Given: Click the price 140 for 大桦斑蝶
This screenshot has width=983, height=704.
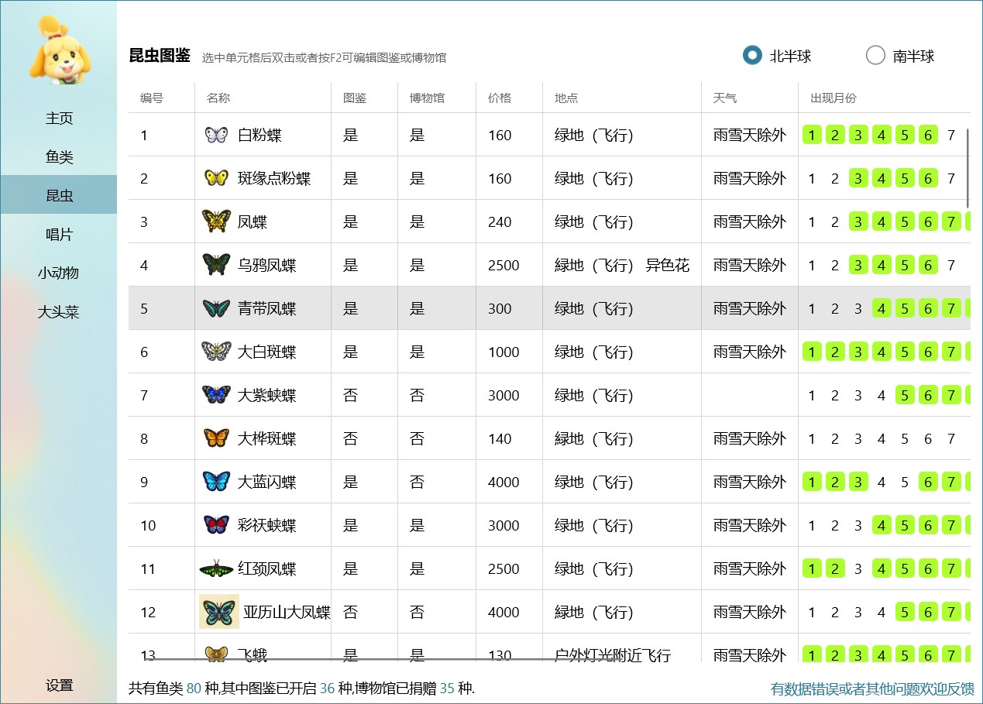Looking at the screenshot, I should coord(500,439).
